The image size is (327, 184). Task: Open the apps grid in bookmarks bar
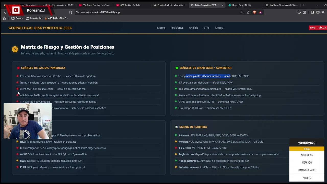point(4,18)
